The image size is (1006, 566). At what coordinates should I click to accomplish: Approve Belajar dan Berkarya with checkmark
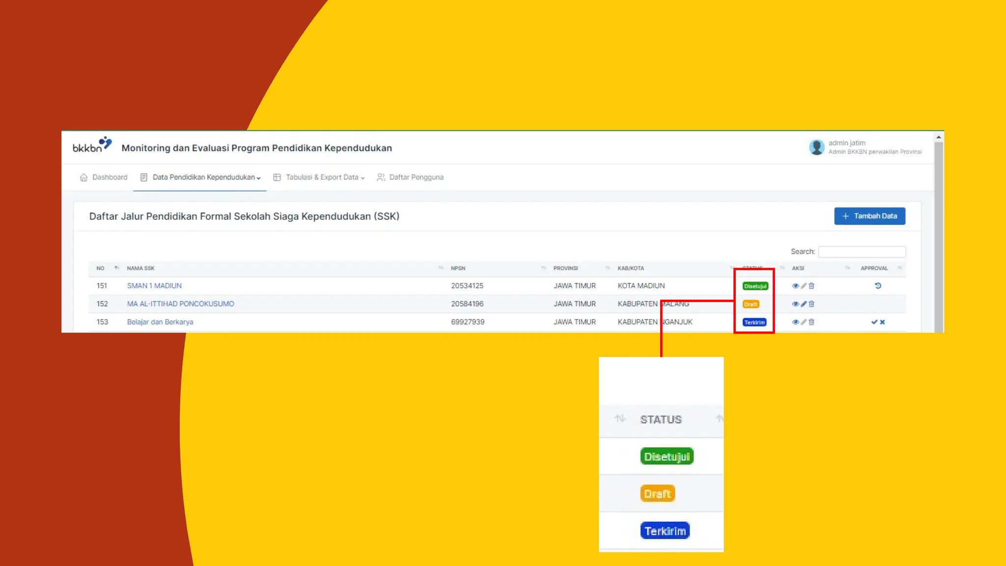click(874, 322)
